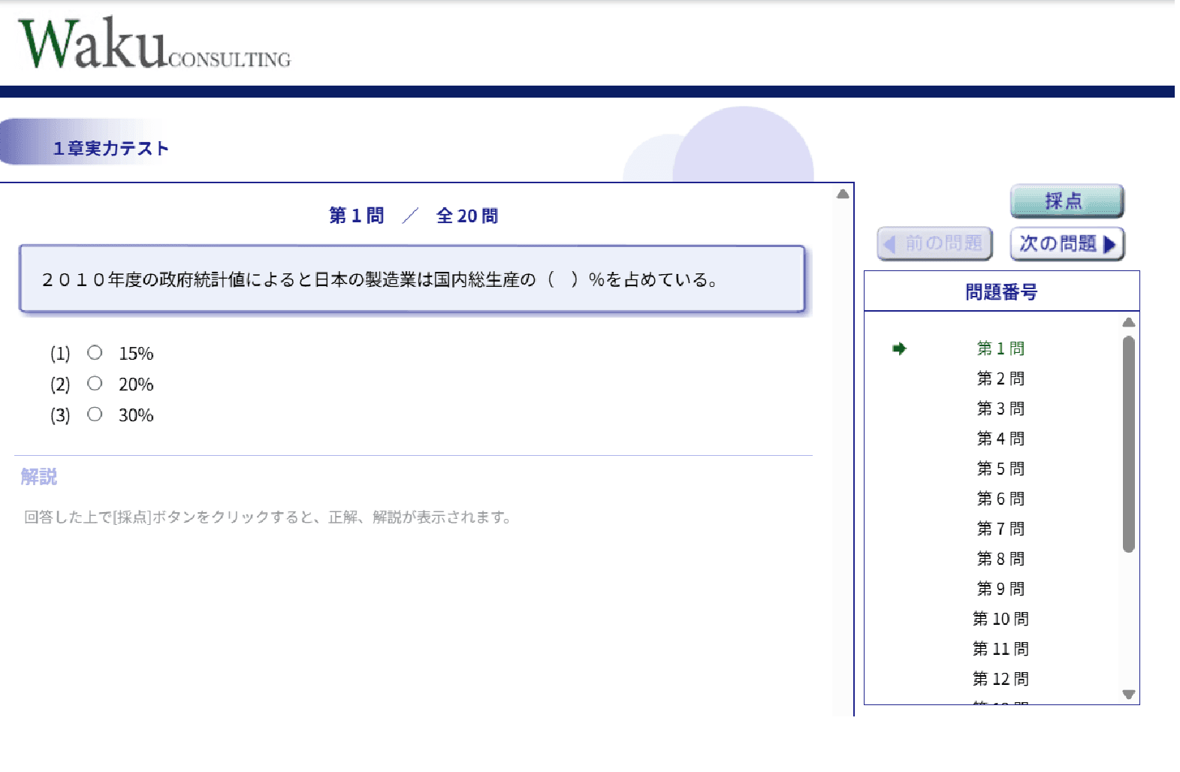Click the question list scrollbar thumb
1180x772 pixels.
(1128, 444)
